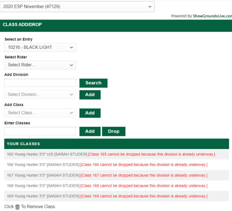Expand the Select Class dropdown

point(40,113)
